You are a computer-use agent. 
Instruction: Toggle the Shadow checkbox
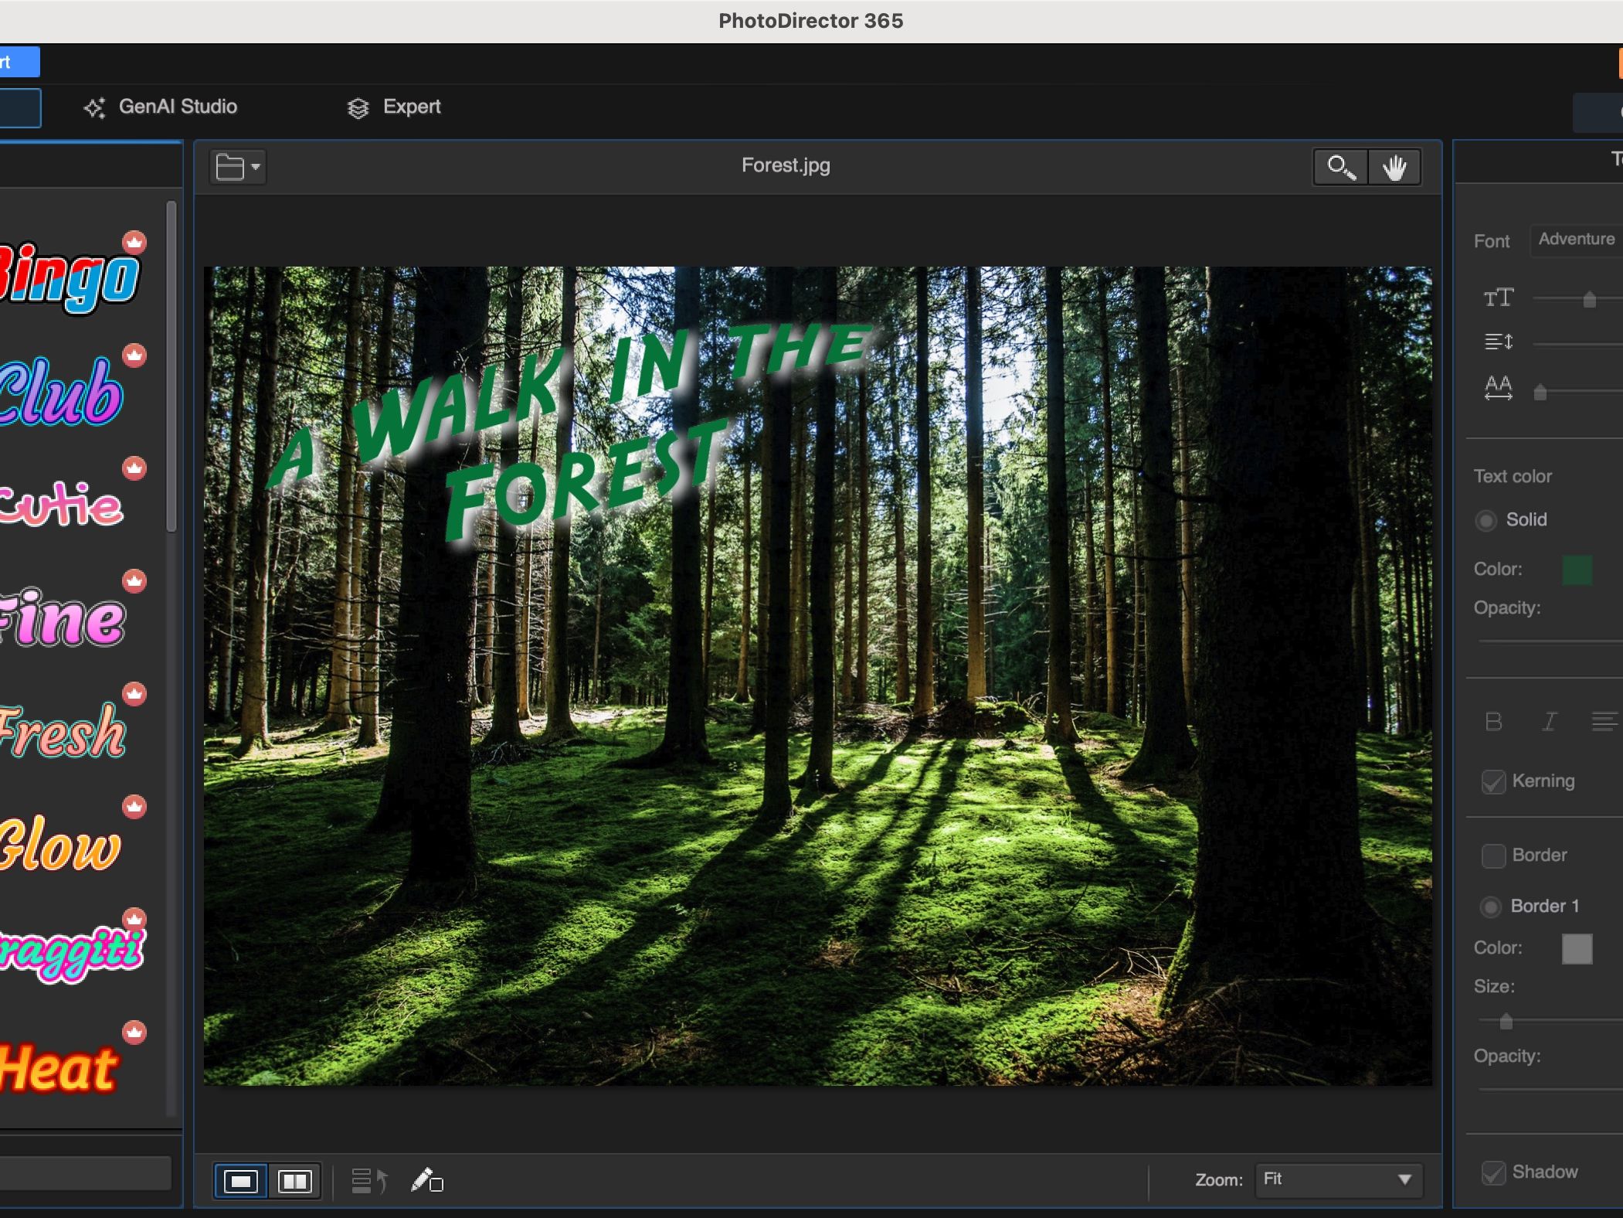point(1493,1172)
